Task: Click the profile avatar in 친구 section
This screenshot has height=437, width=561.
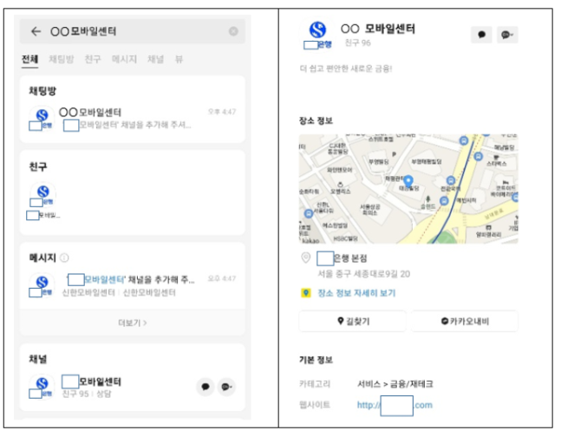Action: coord(43,194)
